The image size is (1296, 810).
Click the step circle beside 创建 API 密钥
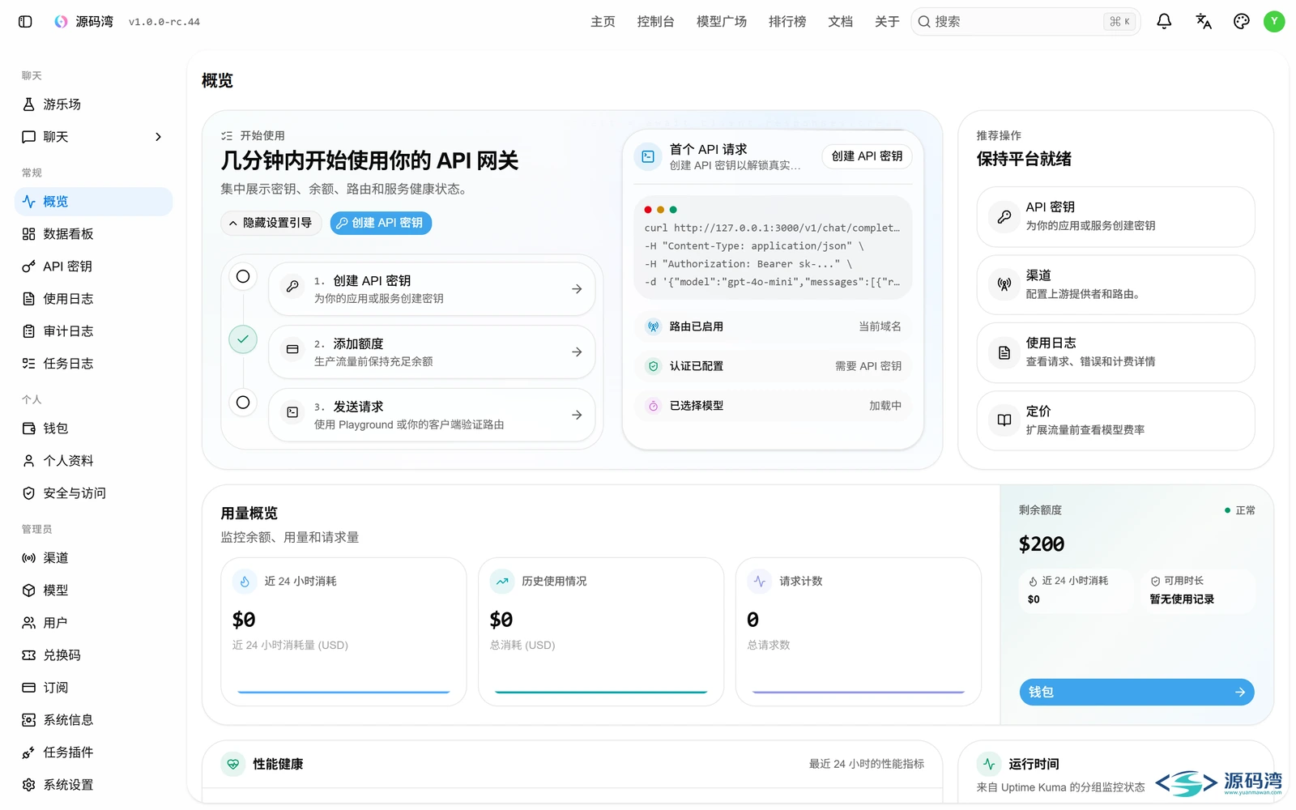(x=243, y=277)
